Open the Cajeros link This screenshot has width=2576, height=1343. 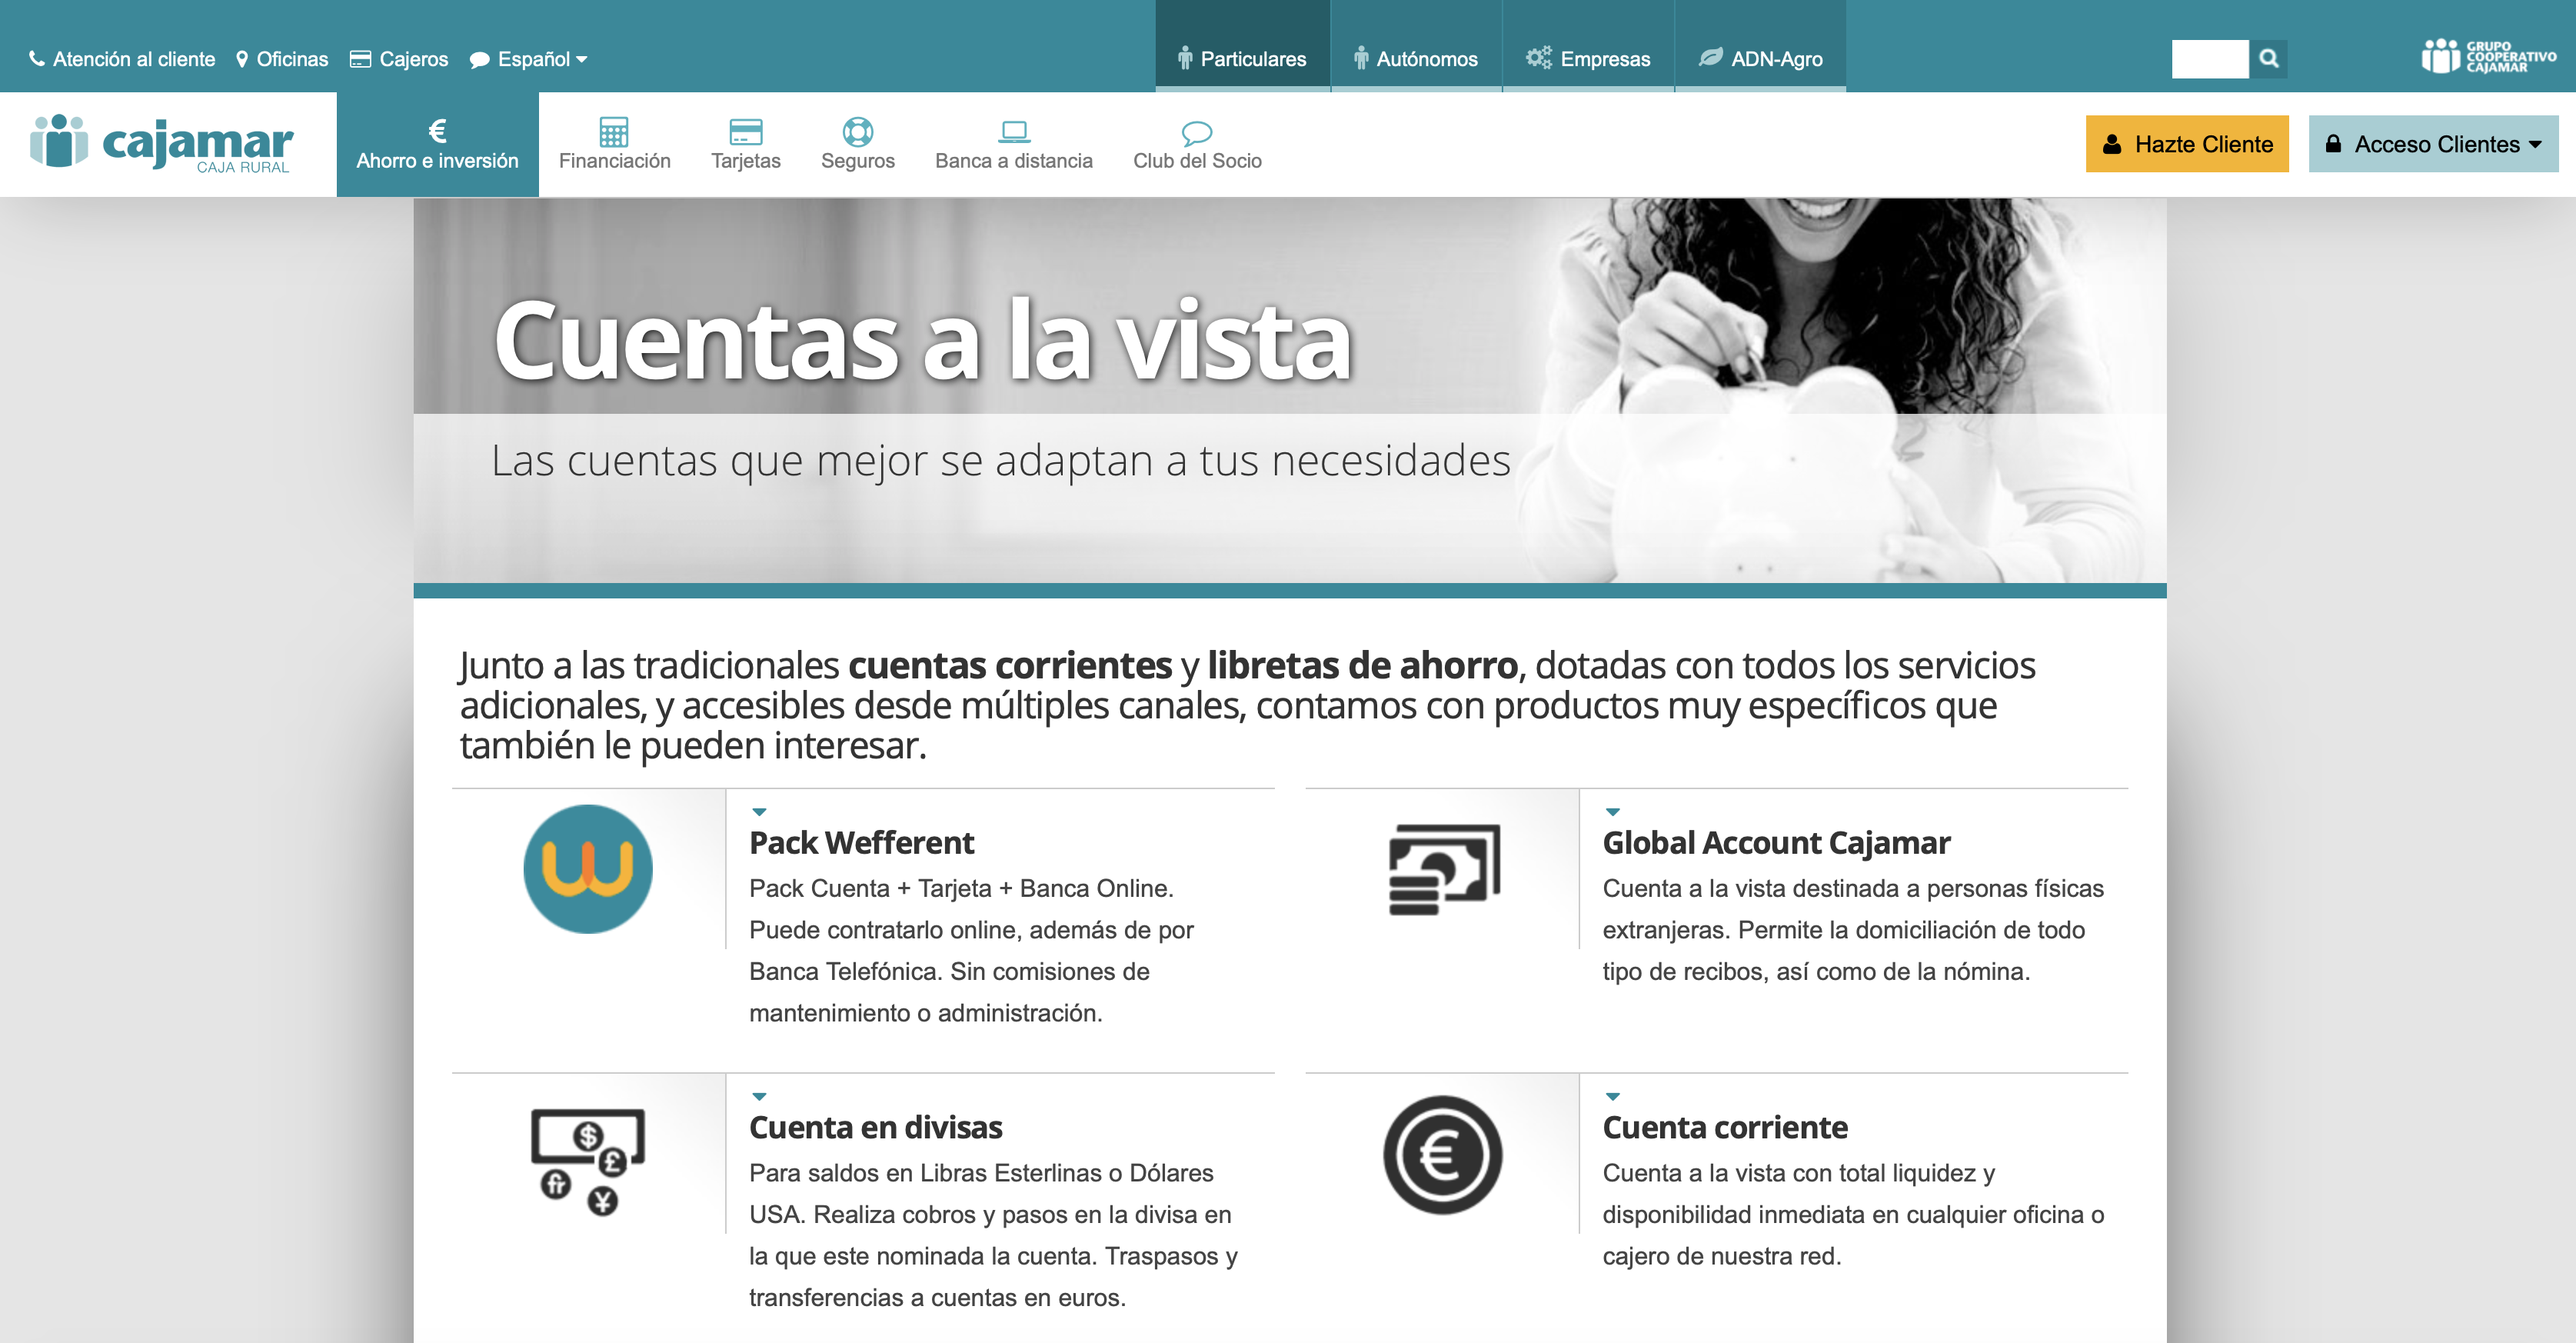(399, 59)
